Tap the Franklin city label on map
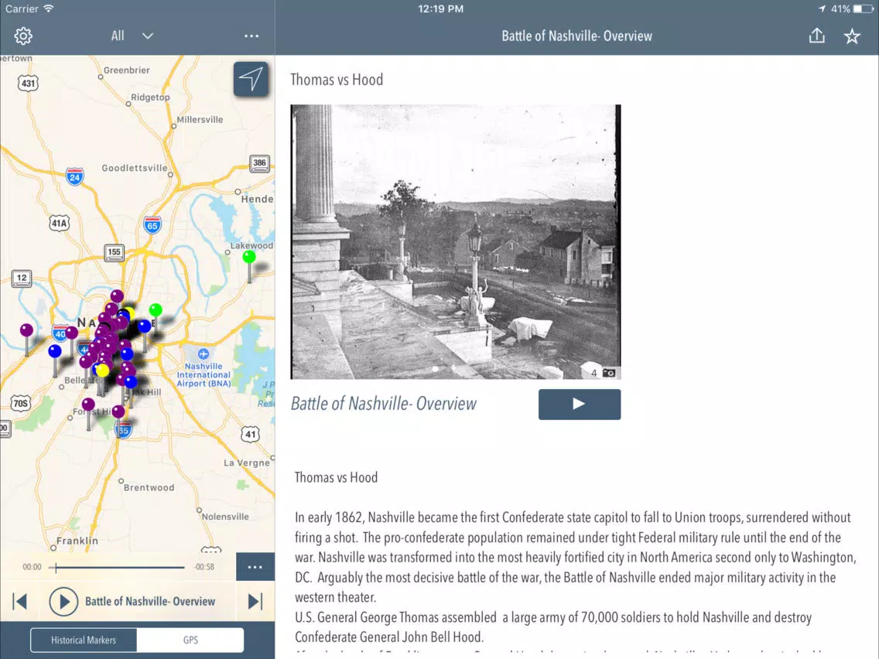Screen dimensions: 879x659 pyautogui.click(x=77, y=541)
